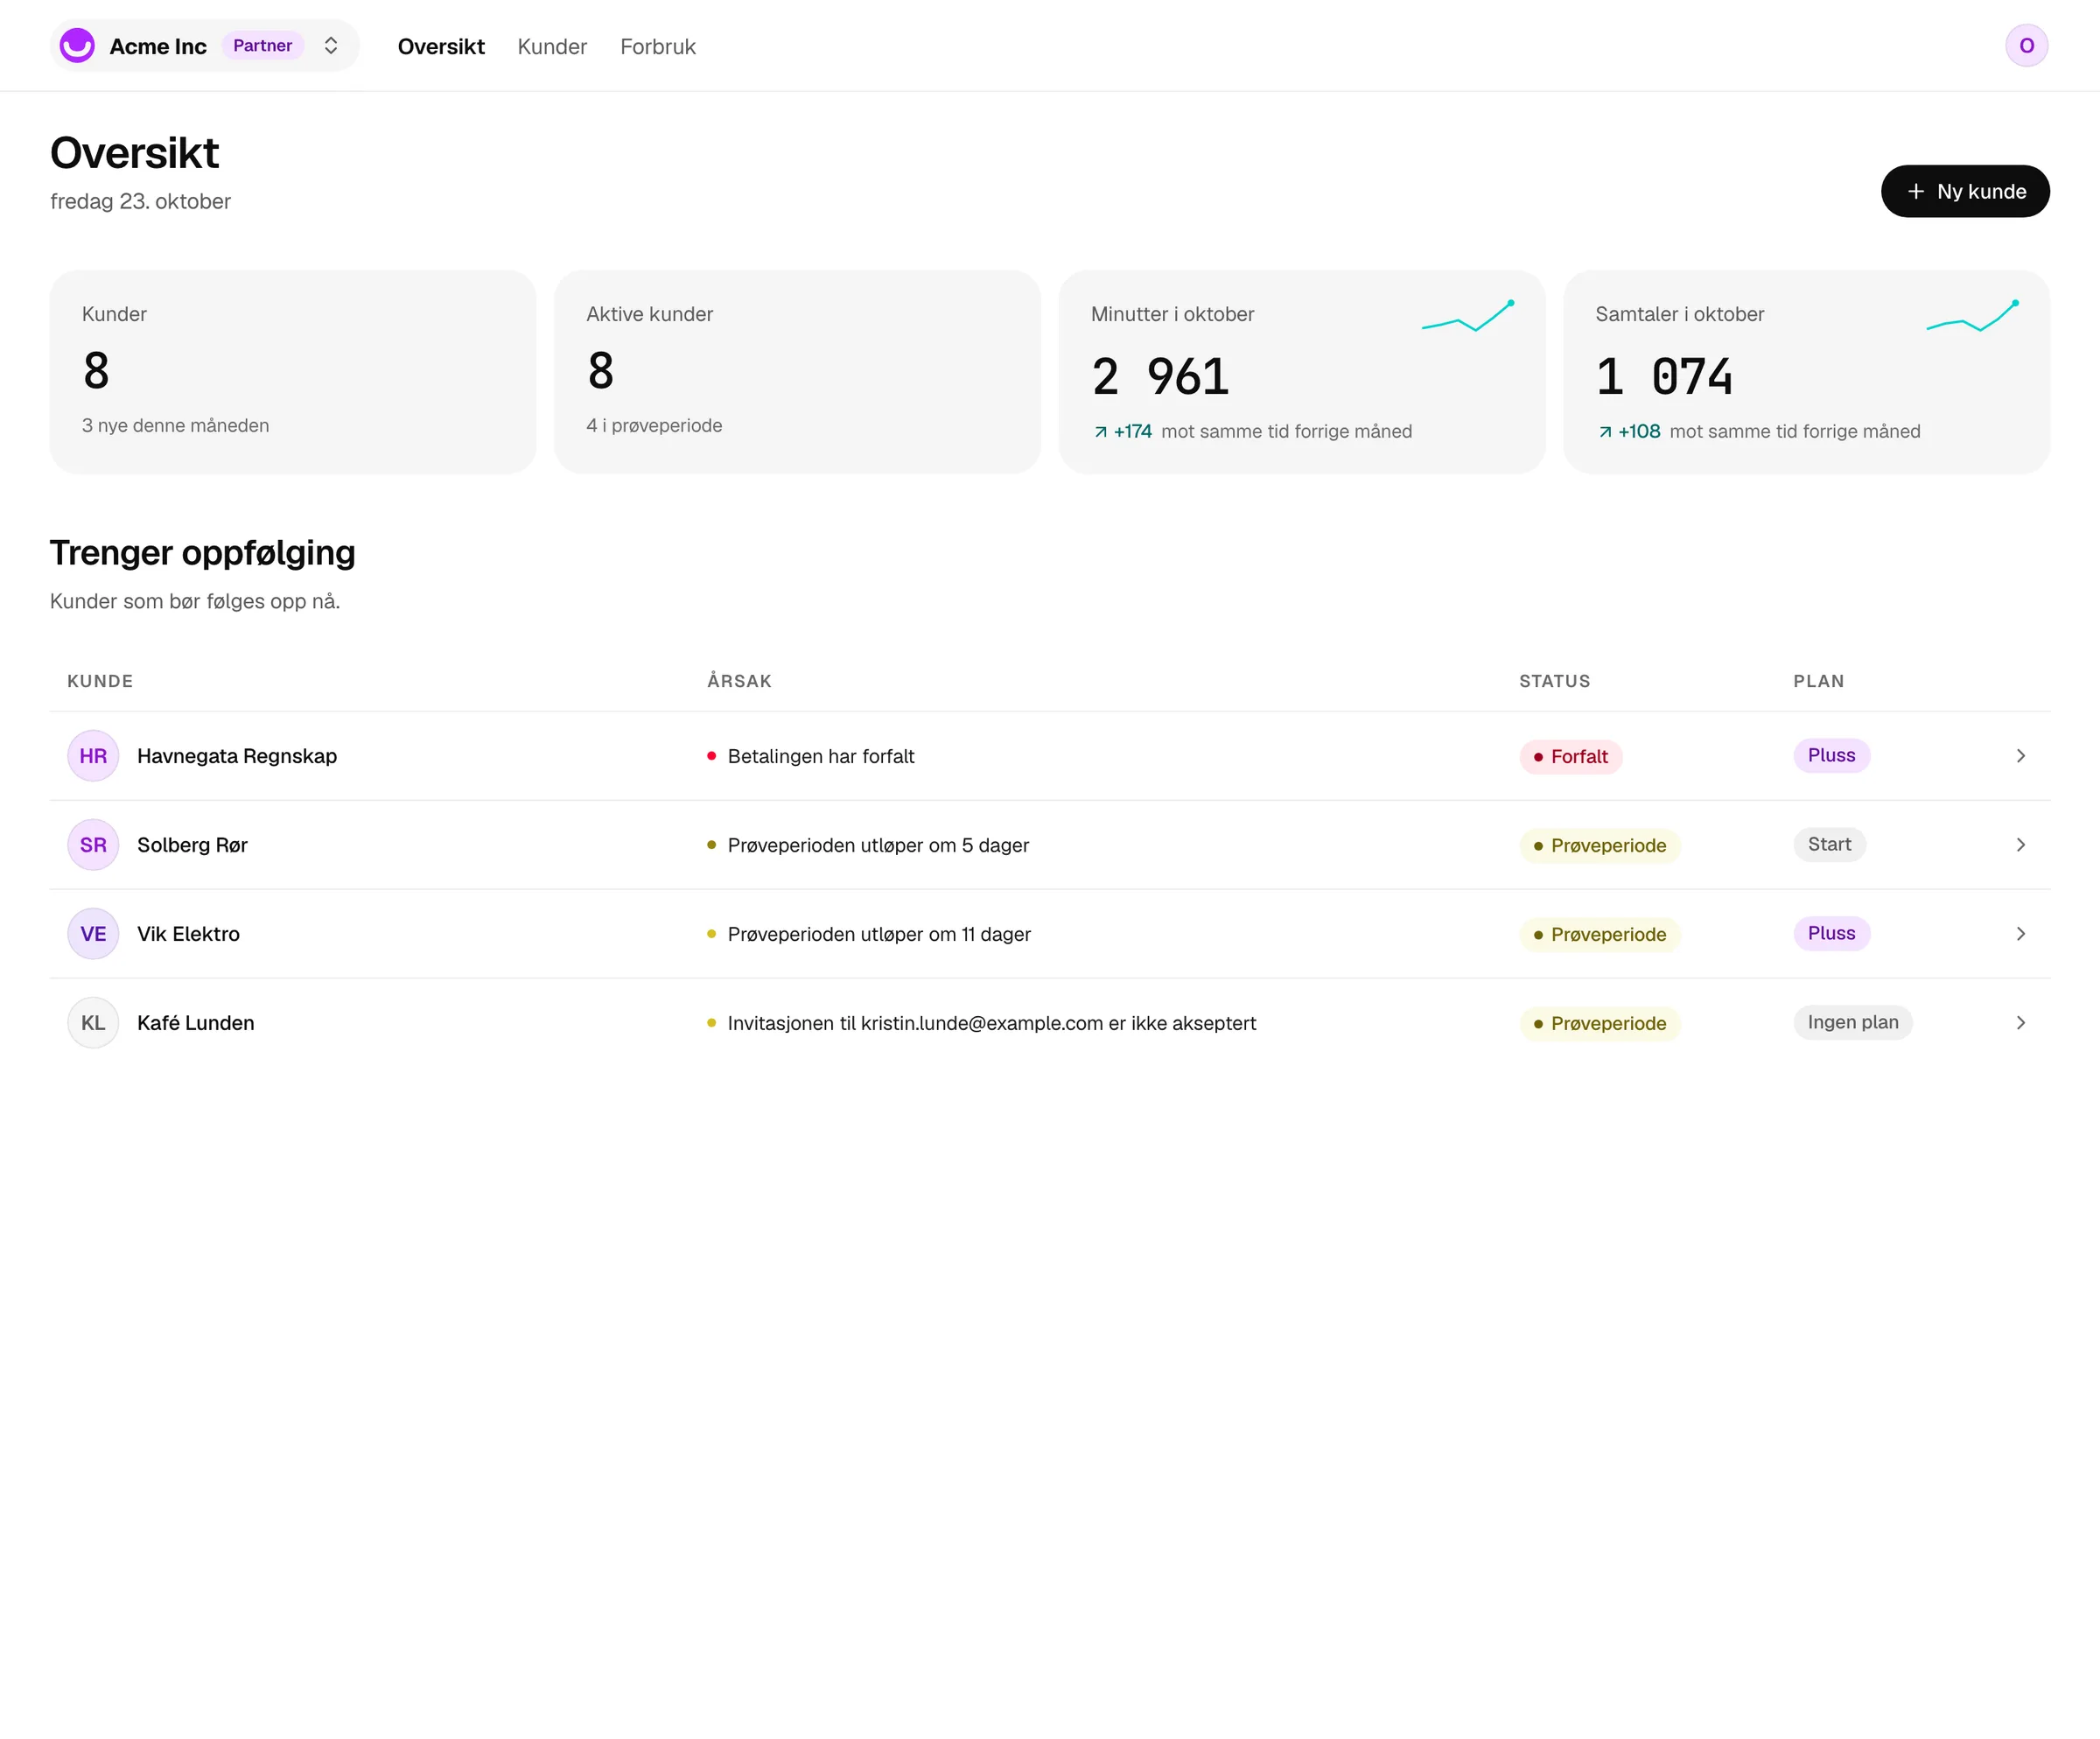2100x1739 pixels.
Task: Go to the Forbruk tab
Action: (658, 47)
